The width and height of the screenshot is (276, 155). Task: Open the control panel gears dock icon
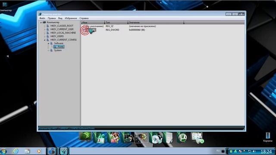197,138
